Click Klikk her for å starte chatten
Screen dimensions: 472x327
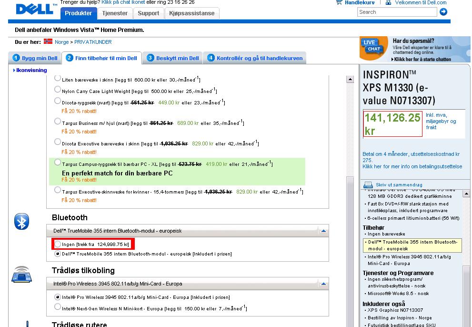coord(422,60)
